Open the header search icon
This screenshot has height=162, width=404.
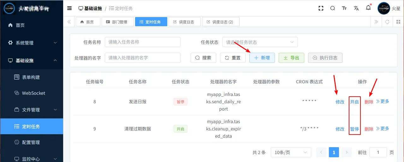click(x=333, y=9)
